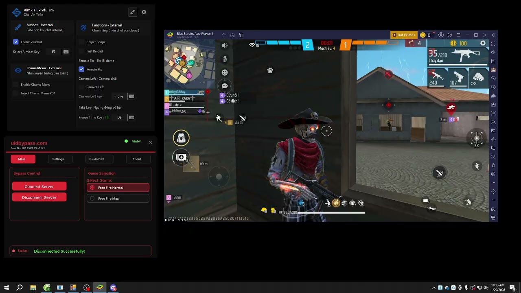Collapse BlueStacks sidebar with double chevron
The width and height of the screenshot is (521, 293).
(x=493, y=35)
